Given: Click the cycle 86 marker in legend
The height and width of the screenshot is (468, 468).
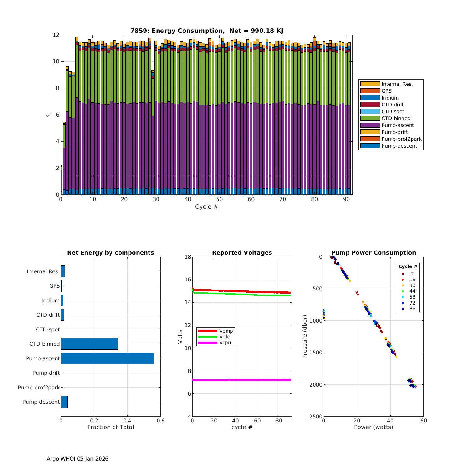Looking at the screenshot, I should pos(403,309).
